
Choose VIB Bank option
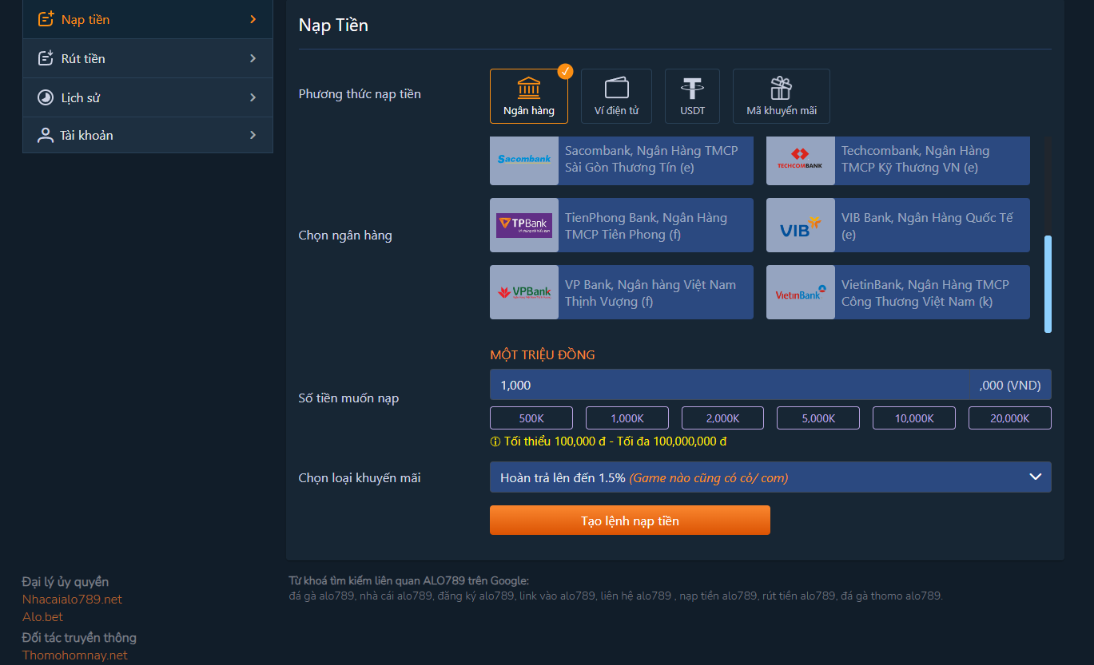[898, 225]
